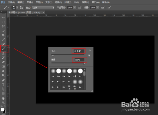Open the 3D(D) menu
The height and width of the screenshot is (115, 158).
[x=76, y=2]
